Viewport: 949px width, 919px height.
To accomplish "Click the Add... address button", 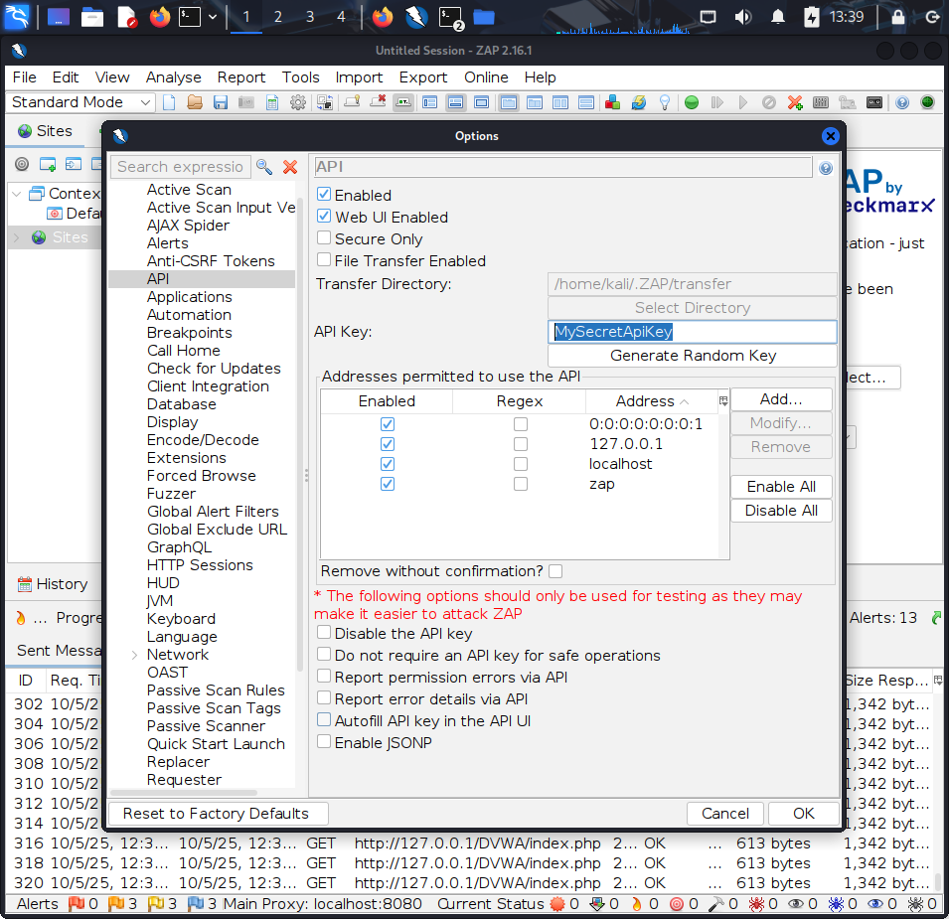I will pyautogui.click(x=781, y=399).
